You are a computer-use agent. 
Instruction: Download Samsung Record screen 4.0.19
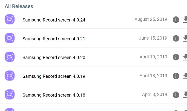pos(185,76)
